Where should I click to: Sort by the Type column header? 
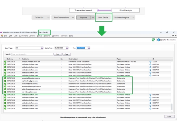click(x=132, y=59)
